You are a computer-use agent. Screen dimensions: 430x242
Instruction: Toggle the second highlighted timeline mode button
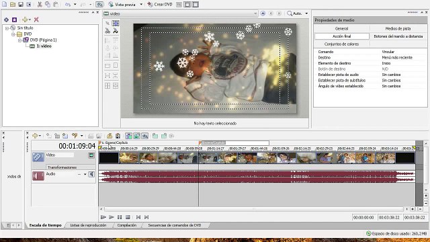[136, 136]
